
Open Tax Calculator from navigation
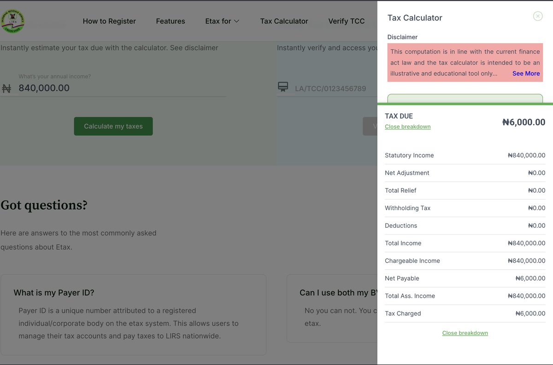[284, 21]
